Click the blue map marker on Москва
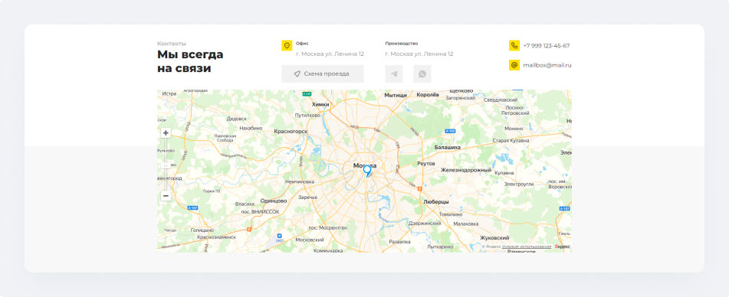Viewport: 729px width, 297px height. pos(367,171)
